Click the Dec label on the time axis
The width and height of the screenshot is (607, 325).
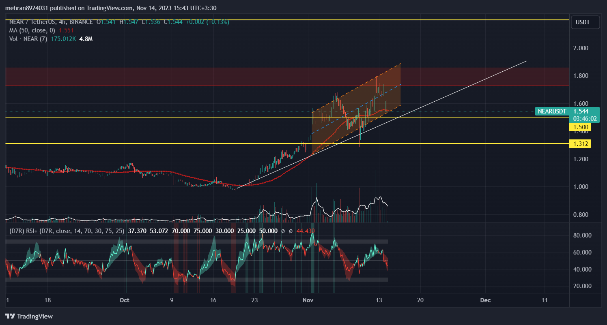pyautogui.click(x=485, y=300)
